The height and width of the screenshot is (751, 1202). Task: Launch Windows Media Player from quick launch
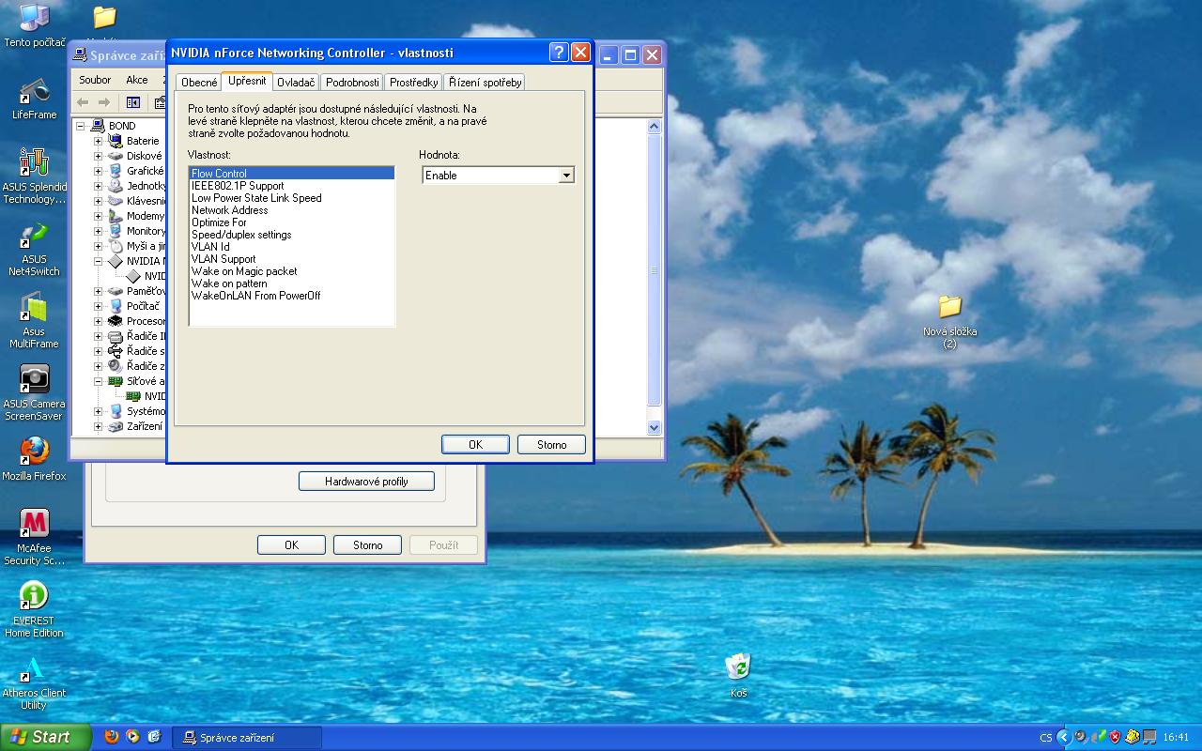[x=132, y=737]
